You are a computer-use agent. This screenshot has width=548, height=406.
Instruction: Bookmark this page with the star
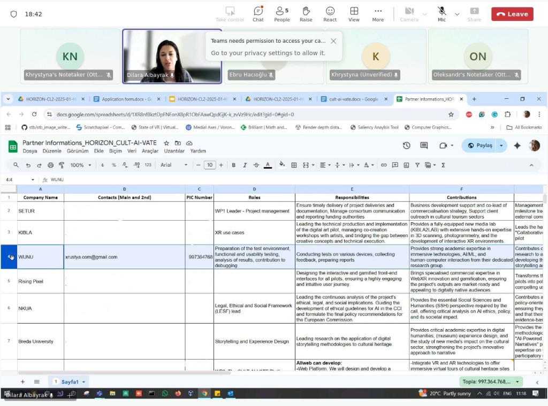pos(451,114)
